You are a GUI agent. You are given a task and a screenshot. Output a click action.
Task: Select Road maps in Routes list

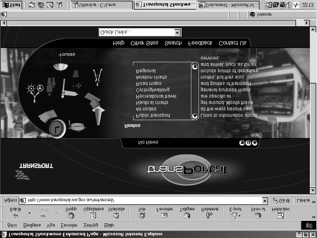pyautogui.click(x=149, y=83)
